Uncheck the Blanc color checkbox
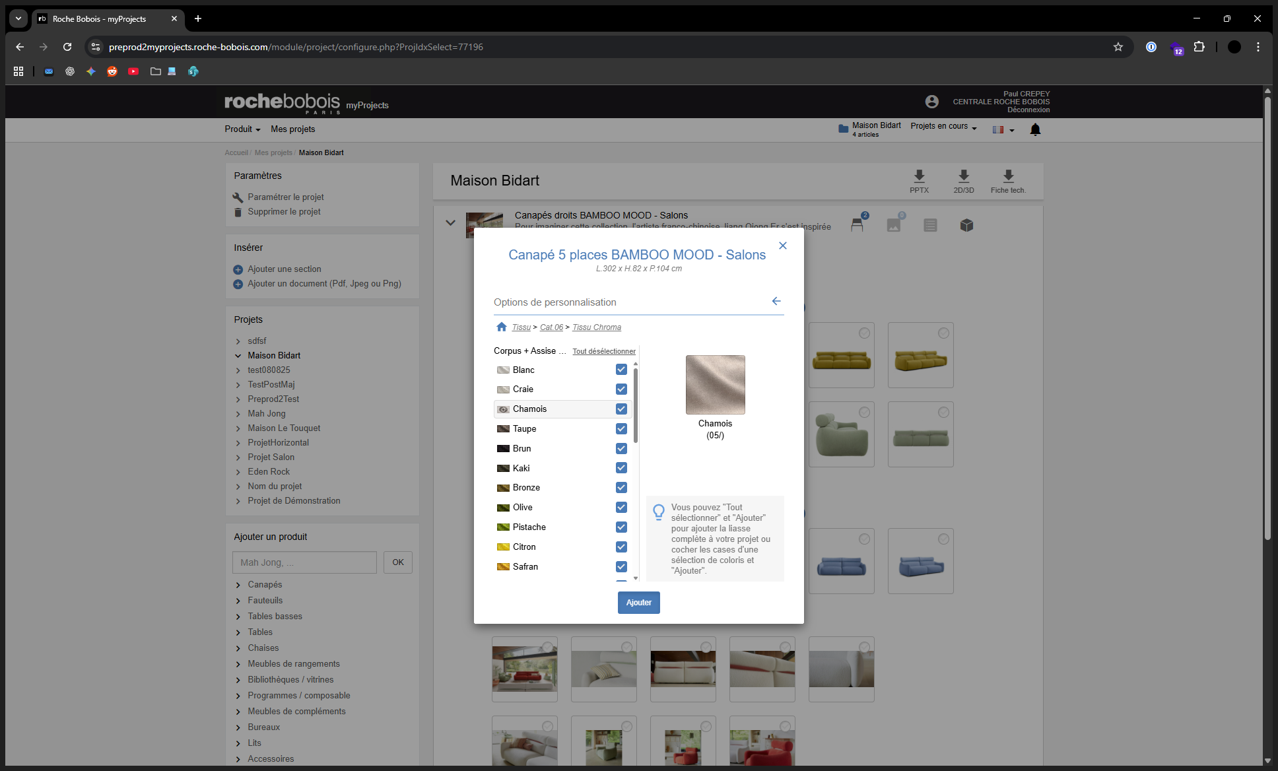 pyautogui.click(x=621, y=370)
